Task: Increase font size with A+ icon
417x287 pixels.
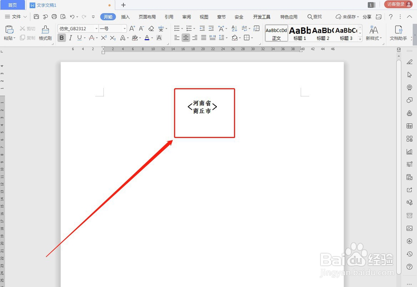Action: tap(132, 28)
